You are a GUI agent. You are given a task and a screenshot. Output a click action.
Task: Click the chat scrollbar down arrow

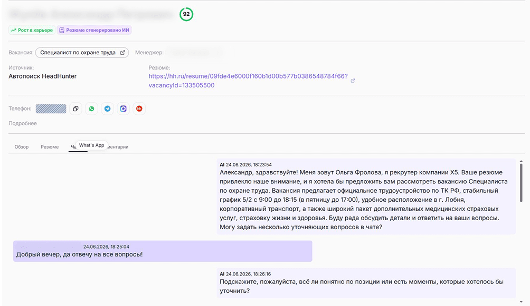[521, 302]
